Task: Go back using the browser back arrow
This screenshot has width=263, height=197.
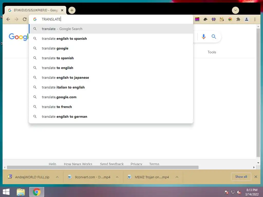Action: [x=8, y=19]
